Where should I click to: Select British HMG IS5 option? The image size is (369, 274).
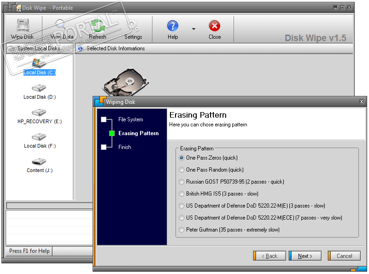click(219, 194)
